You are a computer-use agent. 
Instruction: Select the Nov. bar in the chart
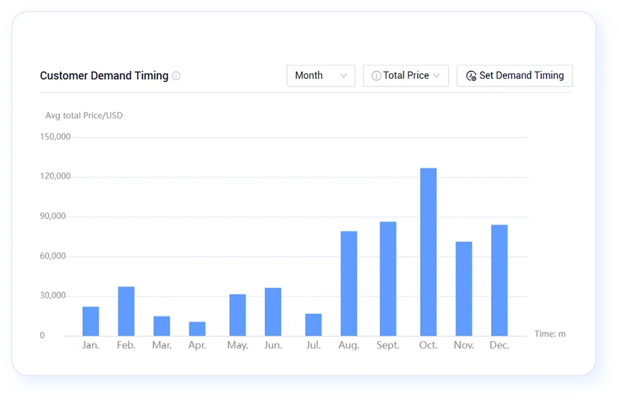[x=464, y=289]
